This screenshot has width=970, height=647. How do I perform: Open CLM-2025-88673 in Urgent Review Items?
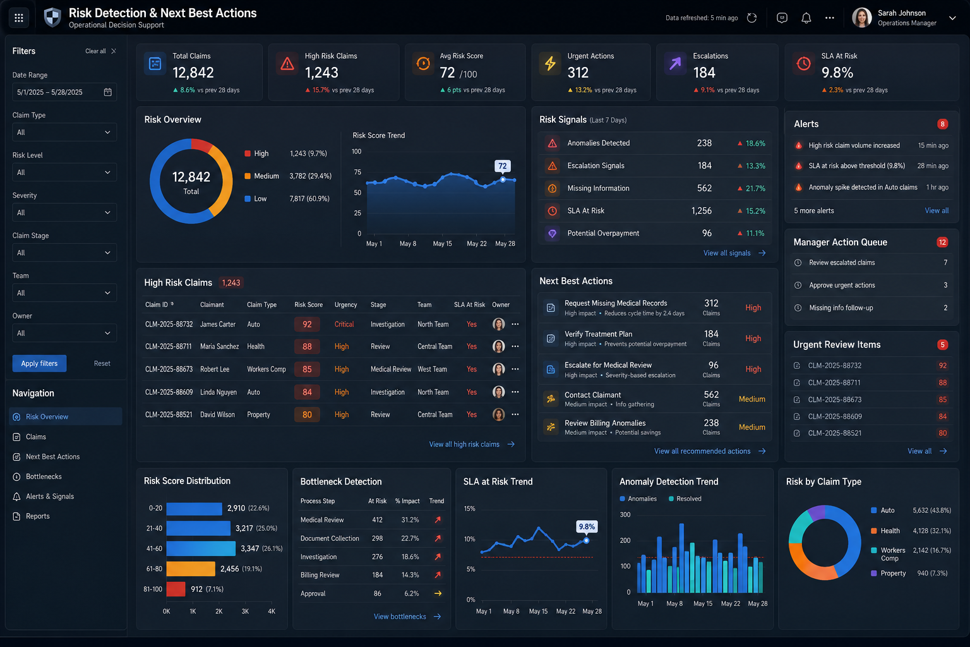click(871, 399)
